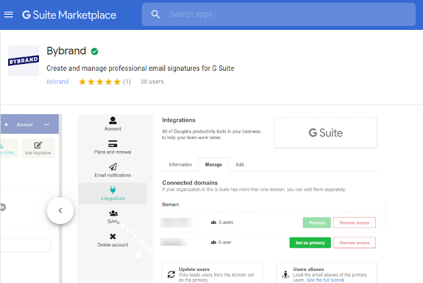Click the review count (1)
This screenshot has width=423, height=283.
127,82
